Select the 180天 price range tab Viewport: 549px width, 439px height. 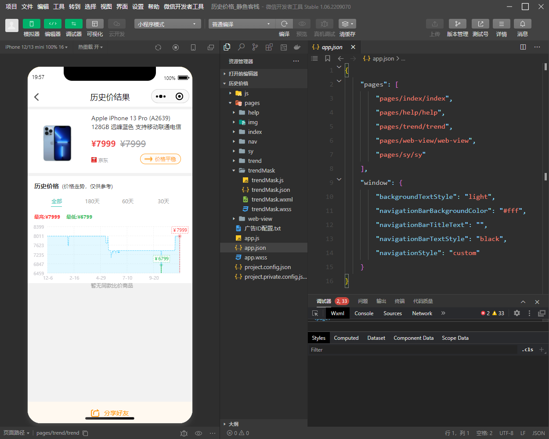click(92, 201)
